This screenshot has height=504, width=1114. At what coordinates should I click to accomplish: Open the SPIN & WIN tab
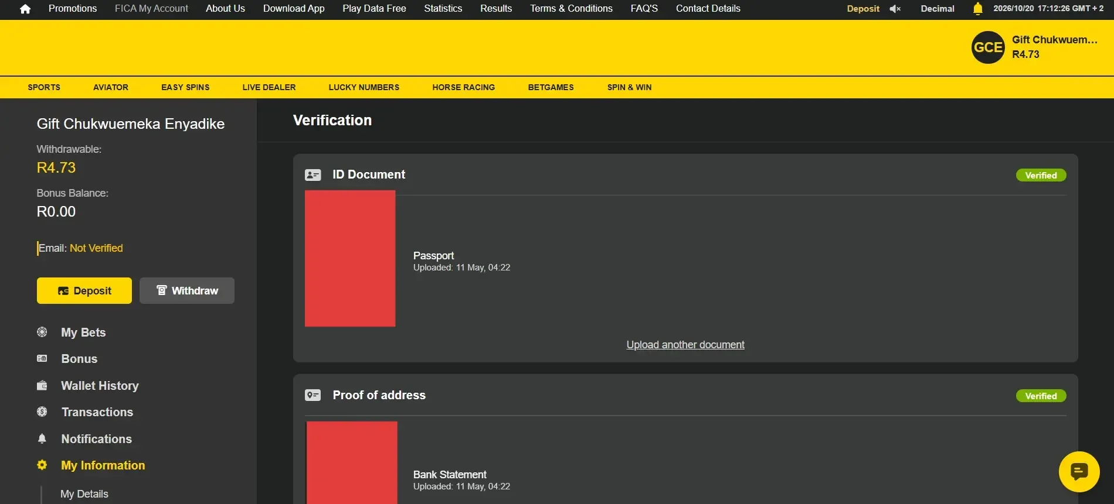click(630, 87)
